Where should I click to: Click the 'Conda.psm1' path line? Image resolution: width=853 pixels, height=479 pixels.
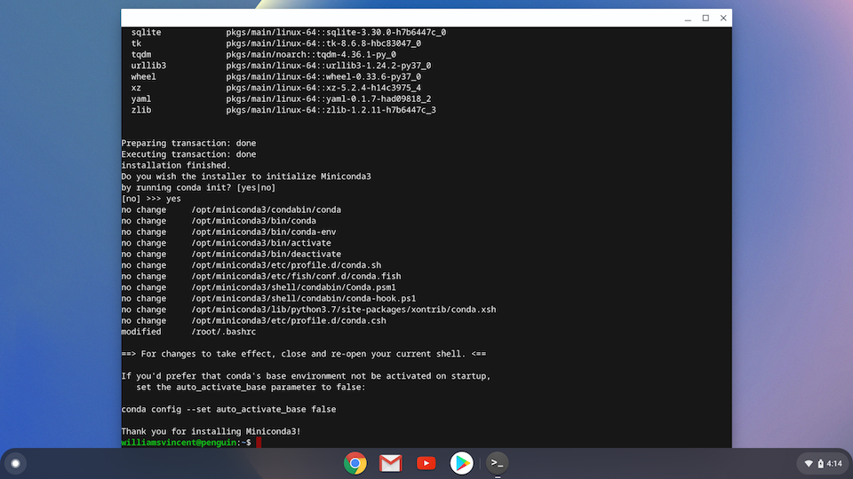293,287
